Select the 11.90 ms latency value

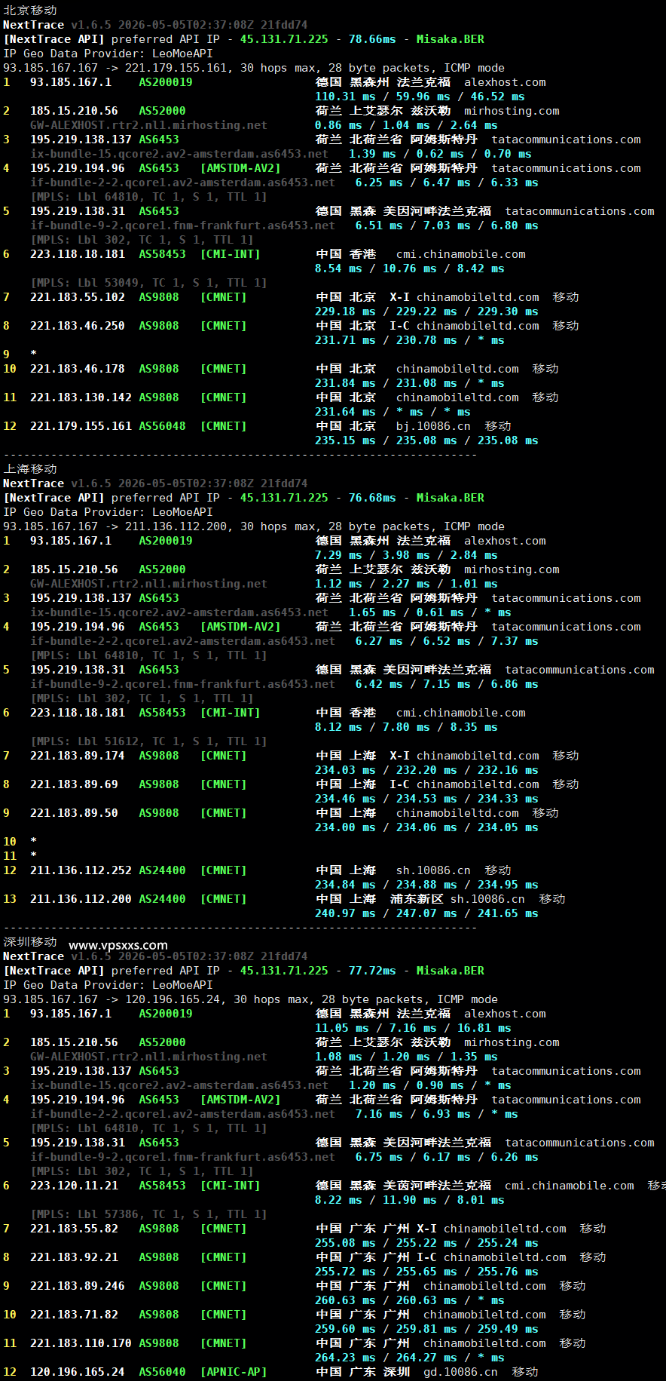(410, 1200)
